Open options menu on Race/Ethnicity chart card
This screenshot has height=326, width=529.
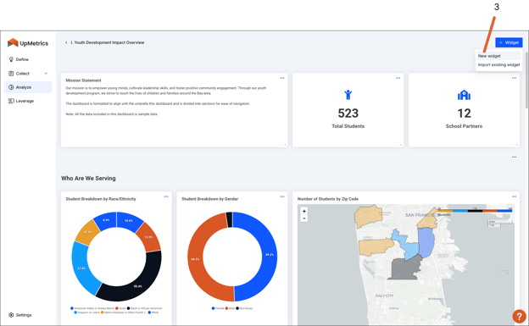point(166,196)
